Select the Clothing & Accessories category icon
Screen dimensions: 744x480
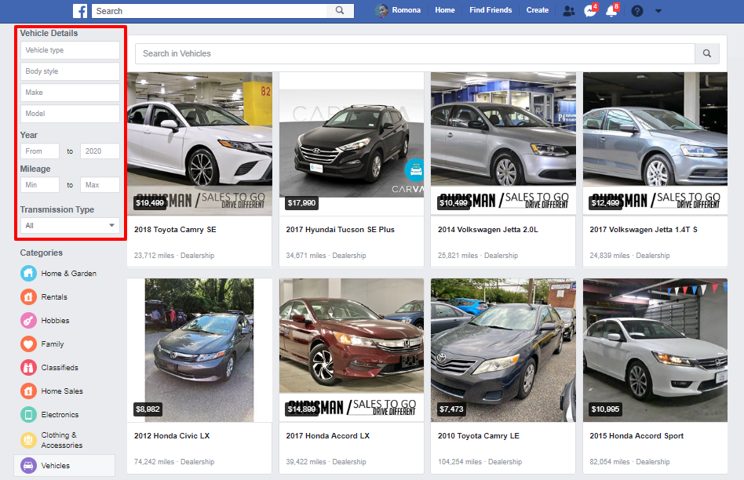click(x=28, y=440)
